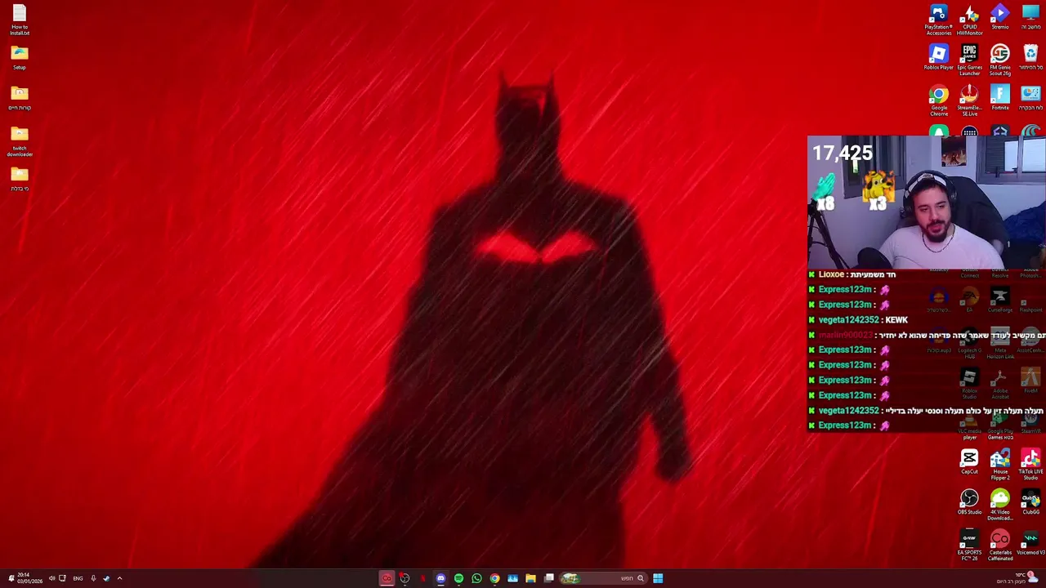Open CPUID HWMonitor desktop shortcut
The height and width of the screenshot is (588, 1046).
coord(969,20)
